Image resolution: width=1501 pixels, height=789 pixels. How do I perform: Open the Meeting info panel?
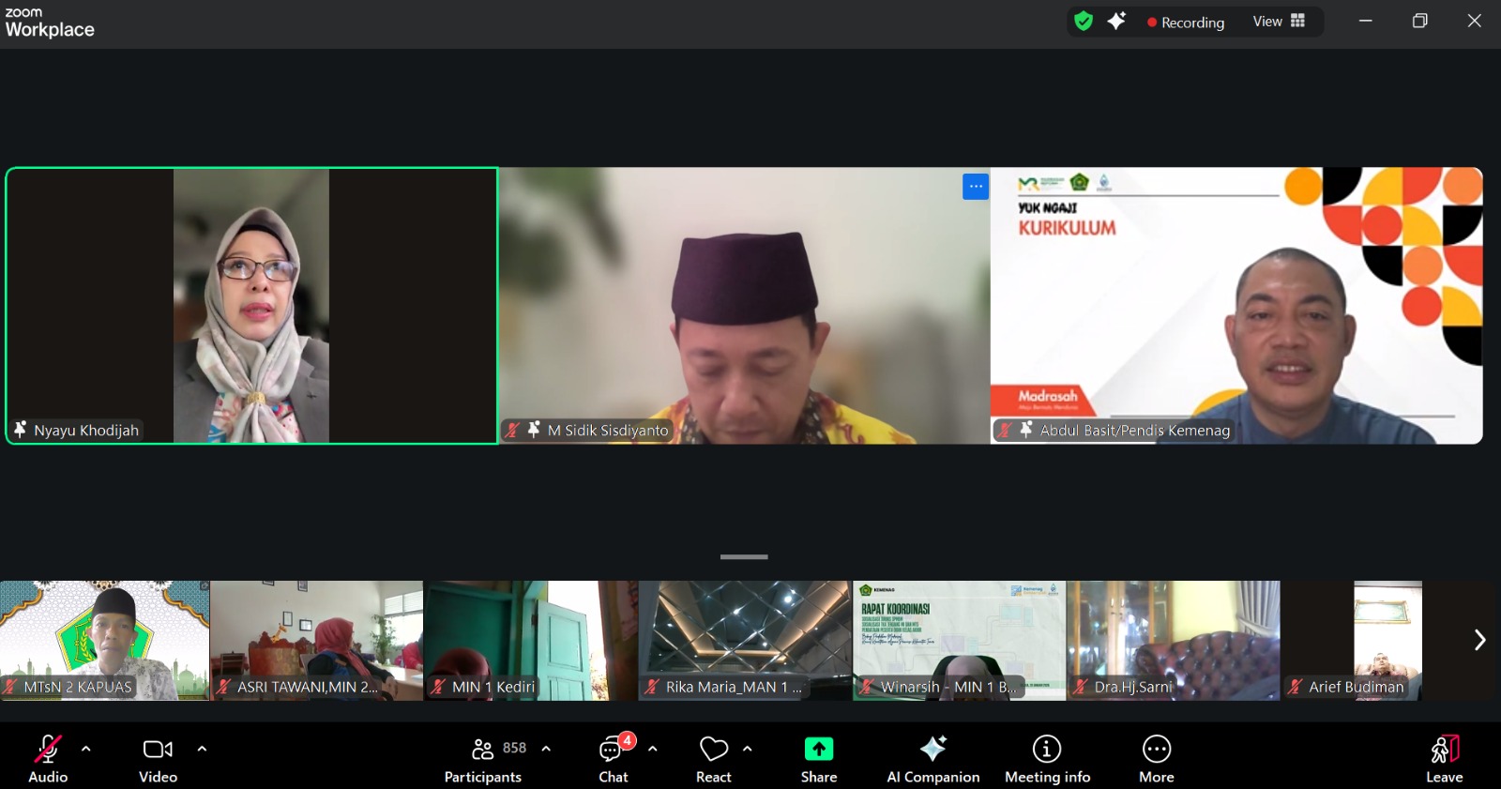(1047, 758)
